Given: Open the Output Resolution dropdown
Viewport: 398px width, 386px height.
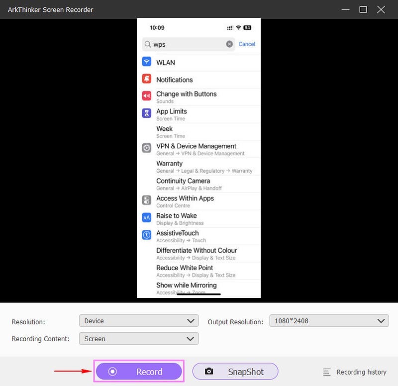Looking at the screenshot, I should (329, 321).
